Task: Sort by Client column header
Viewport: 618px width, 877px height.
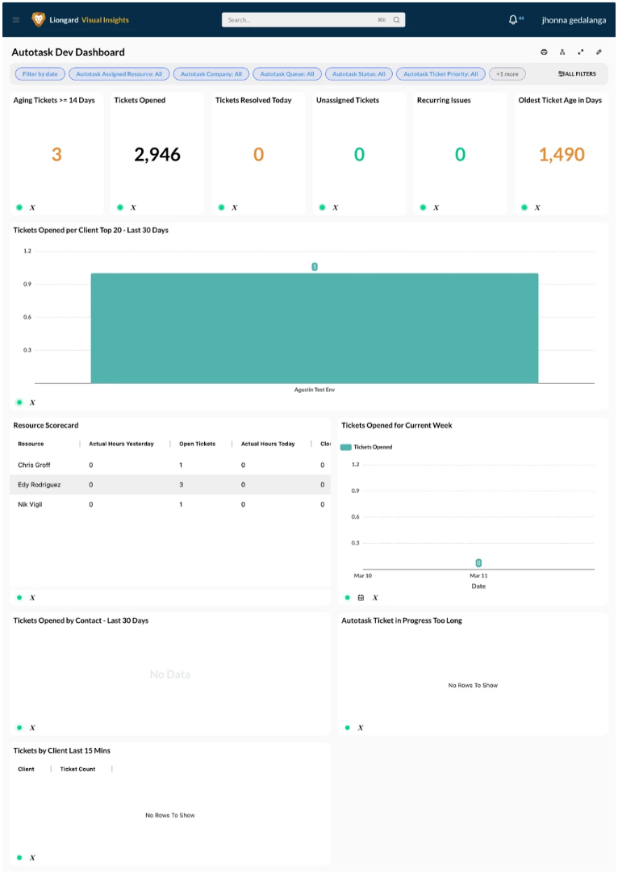Action: pos(26,770)
